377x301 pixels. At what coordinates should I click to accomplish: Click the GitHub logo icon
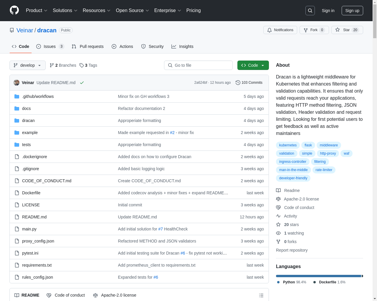[x=14, y=10]
